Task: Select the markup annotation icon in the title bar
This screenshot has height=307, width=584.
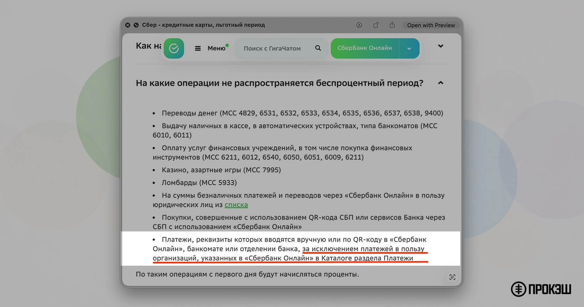Action: pos(359,25)
